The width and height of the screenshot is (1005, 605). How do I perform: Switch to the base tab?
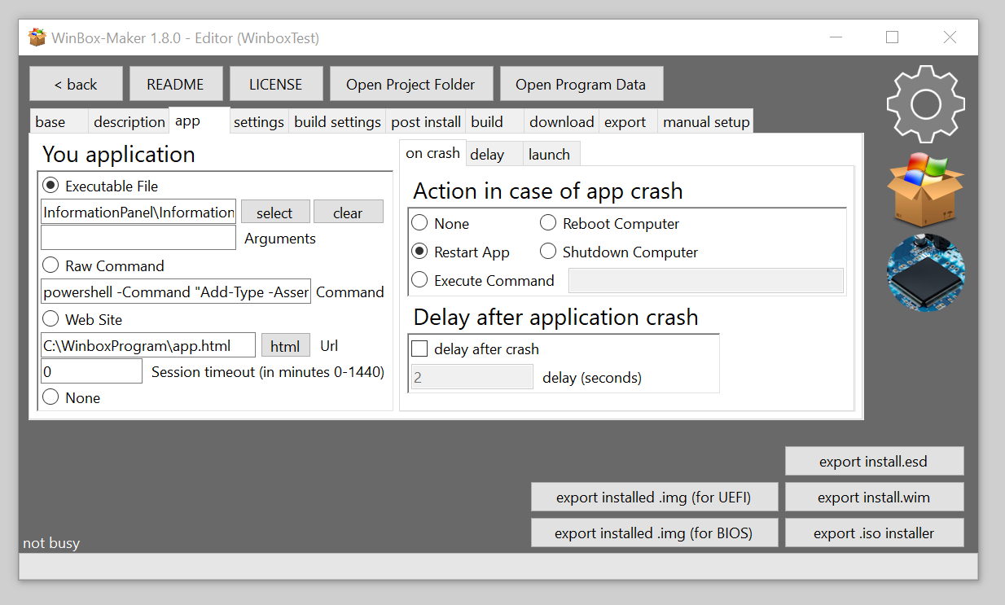[x=59, y=121]
